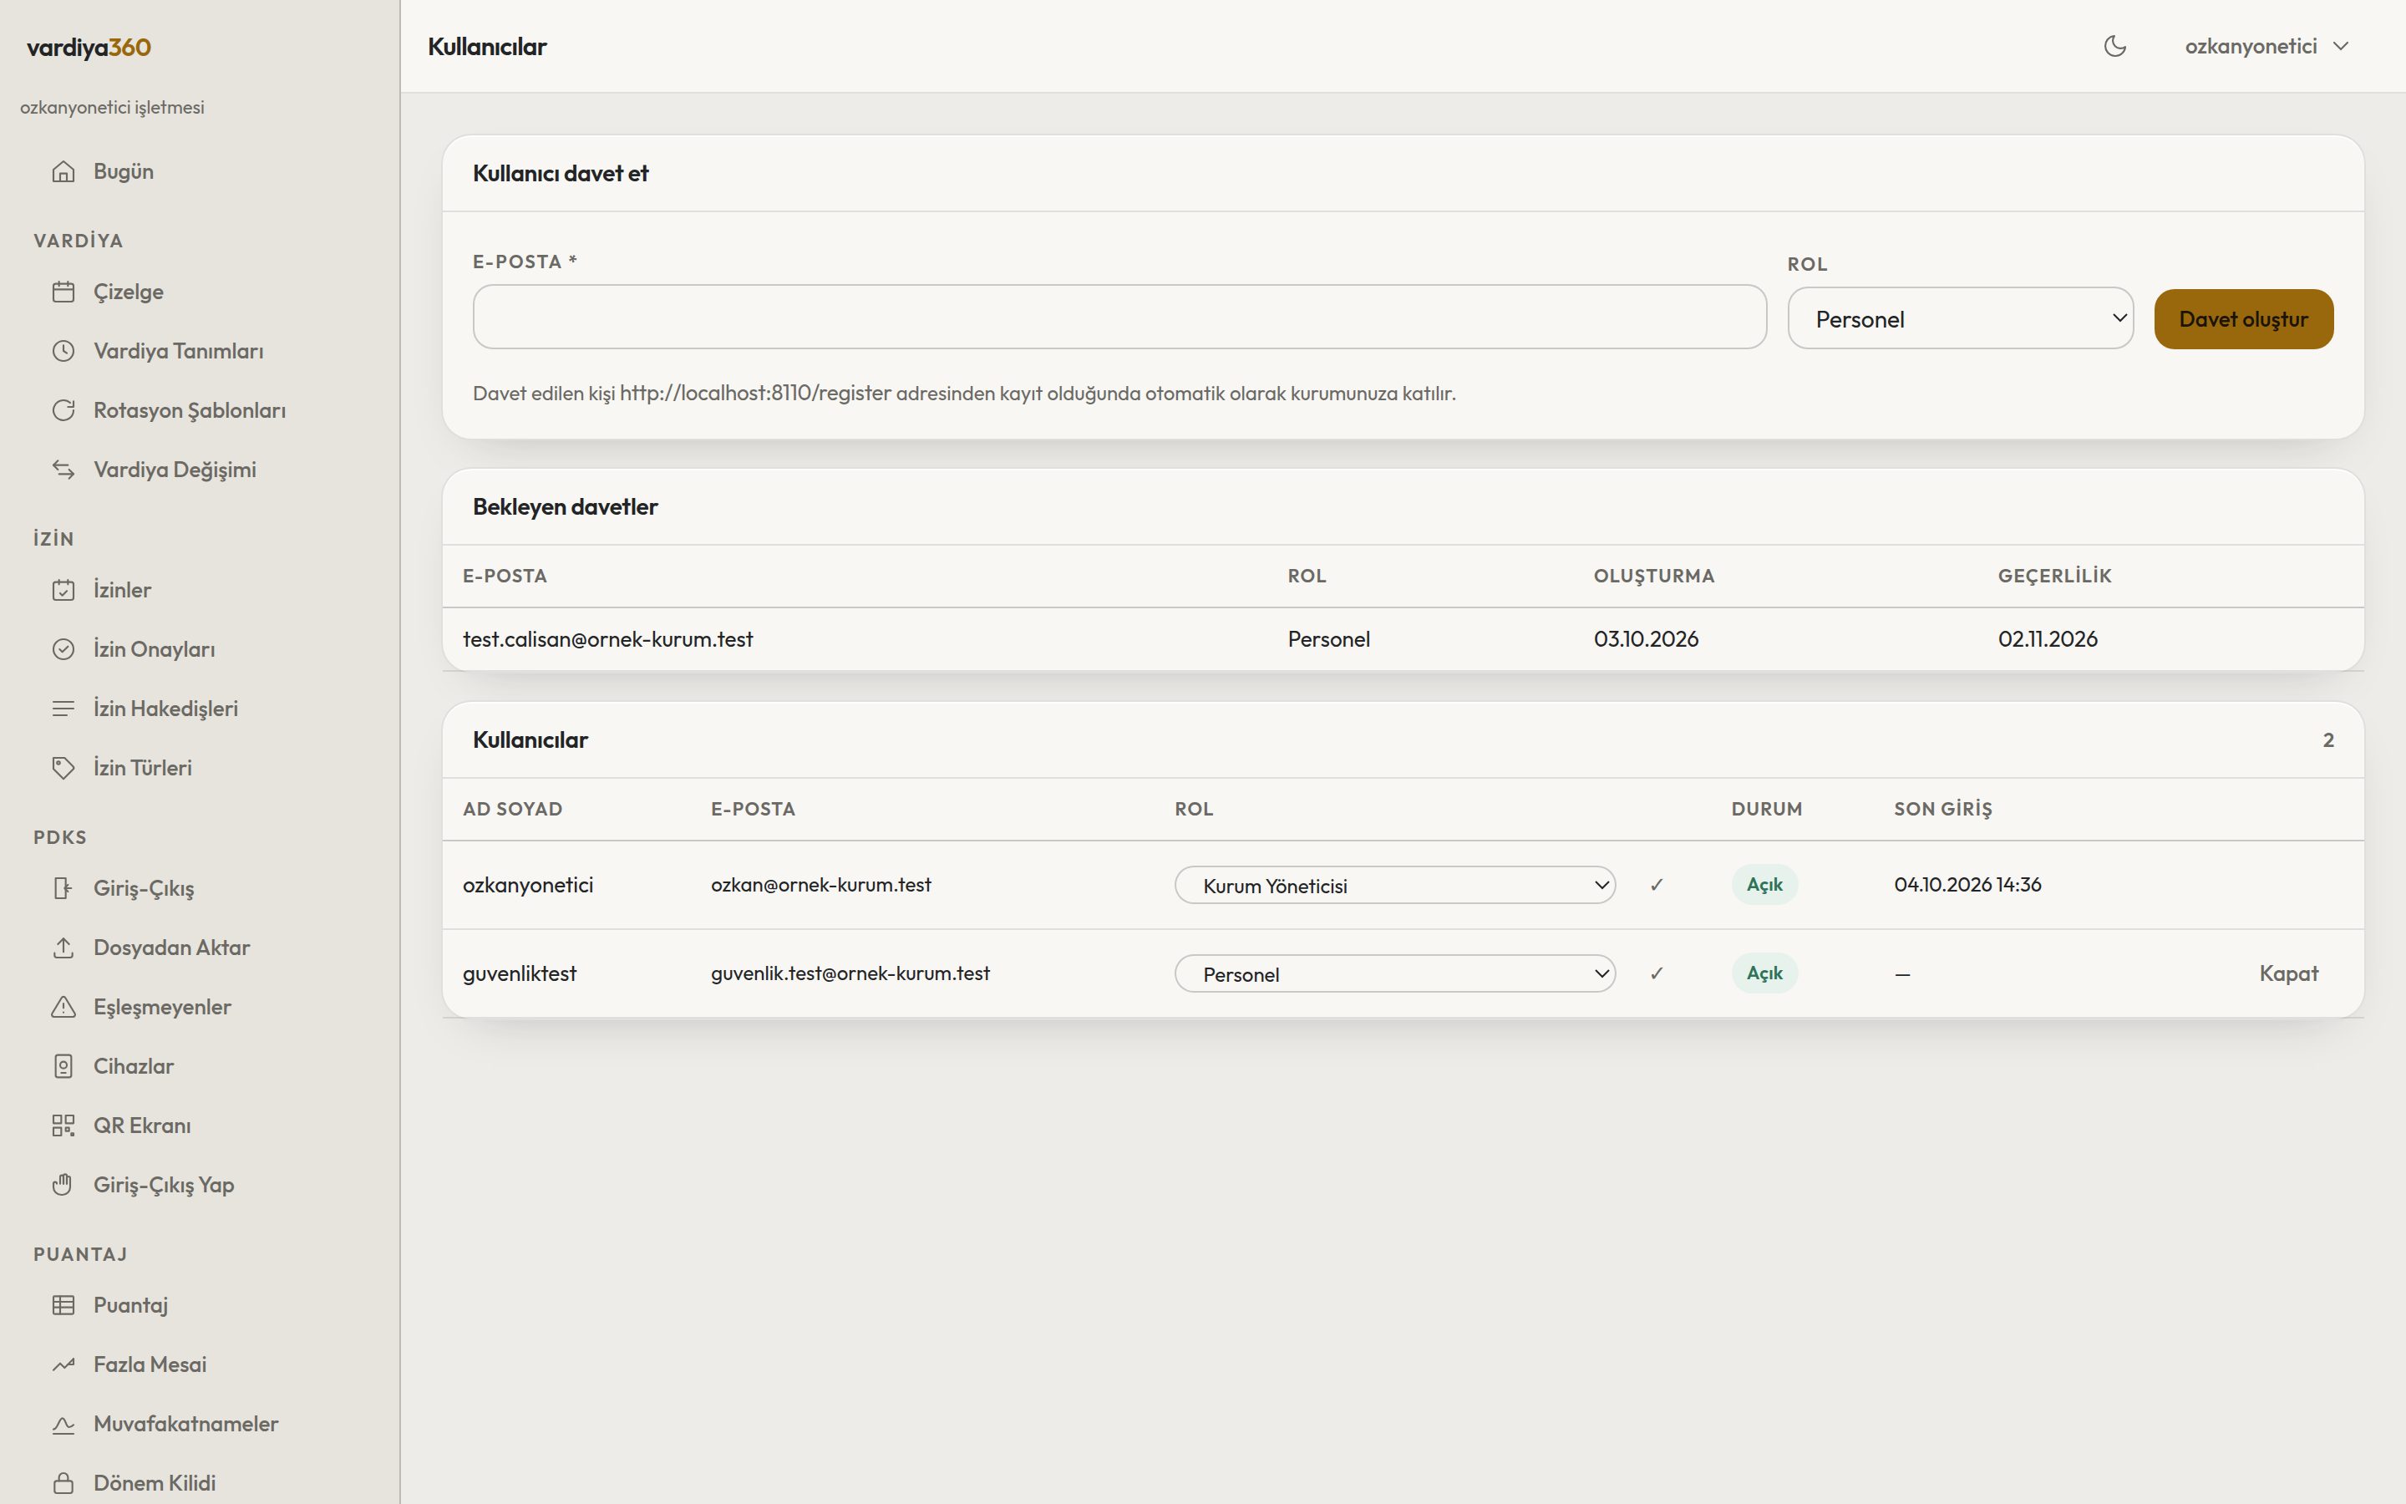The width and height of the screenshot is (2406, 1504).
Task: Click the 04.10.2026 14:36 last login value
Action: click(1967, 886)
